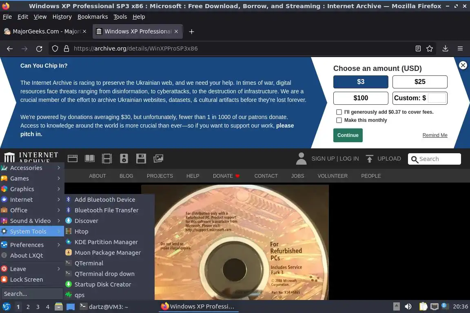Click the Remind Me link

point(435,135)
